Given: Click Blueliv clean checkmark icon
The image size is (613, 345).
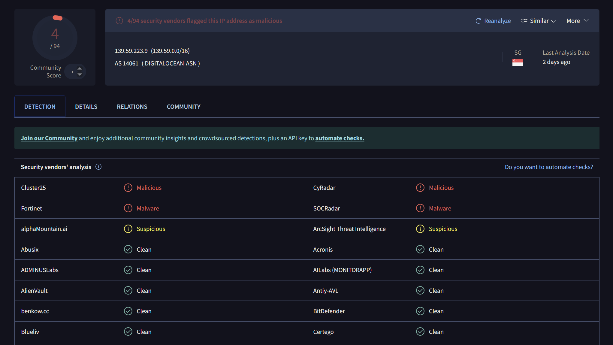Looking at the screenshot, I should (x=128, y=331).
